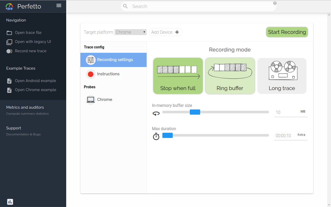
Task: Open the Target platform dropdown
Action: 130,32
